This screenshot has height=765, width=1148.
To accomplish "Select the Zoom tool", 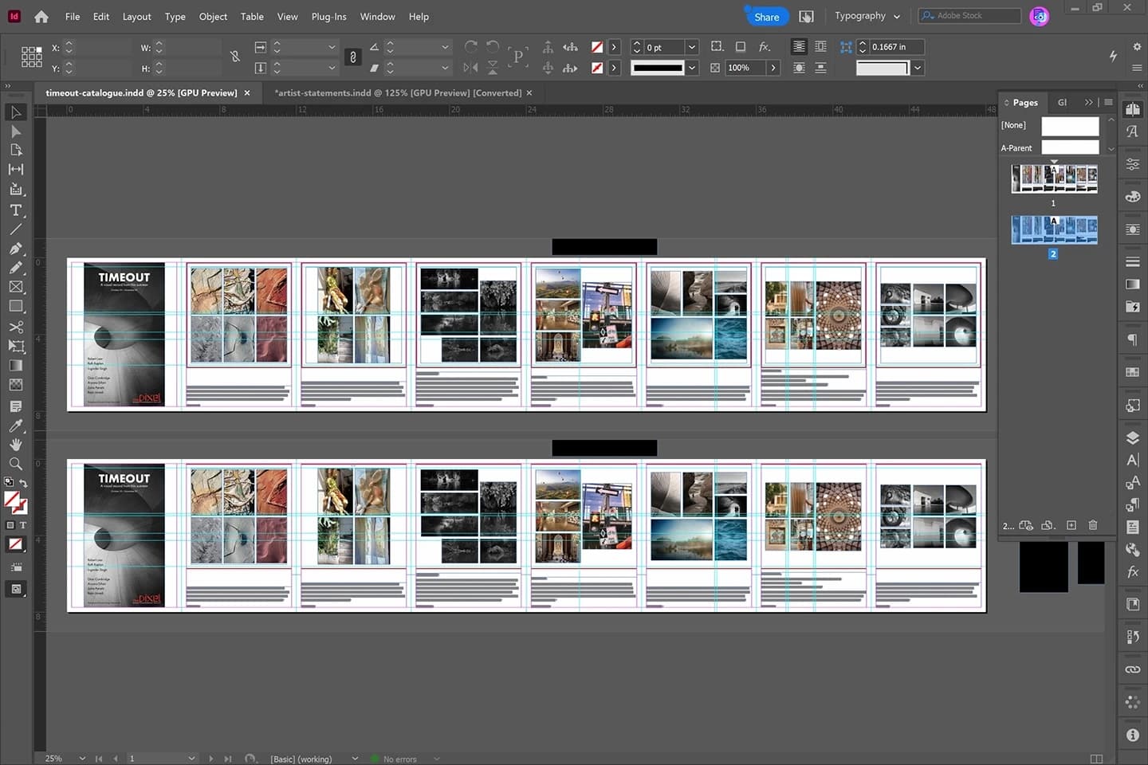I will [x=16, y=464].
